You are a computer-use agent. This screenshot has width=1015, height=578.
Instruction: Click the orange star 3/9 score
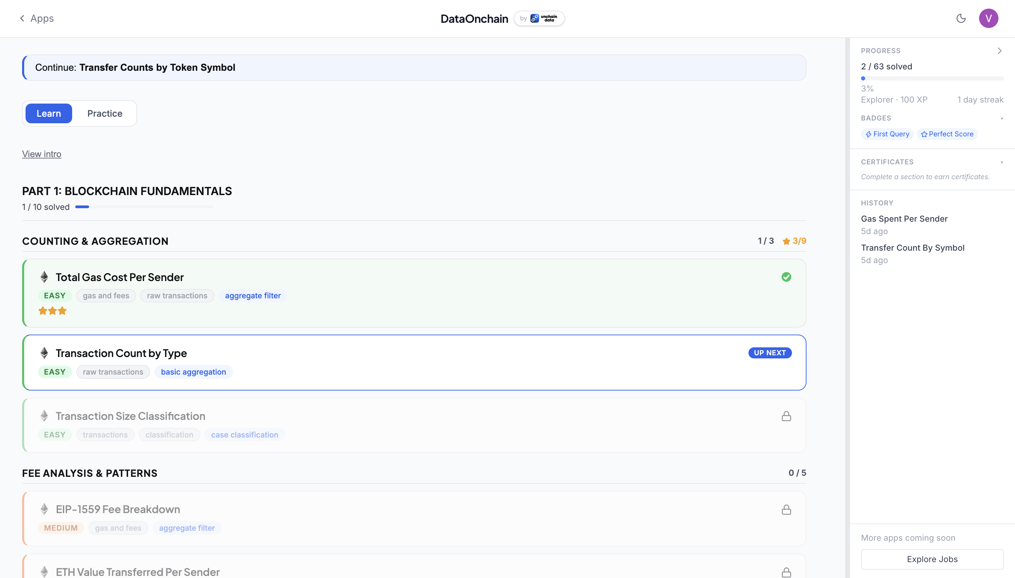(x=794, y=241)
